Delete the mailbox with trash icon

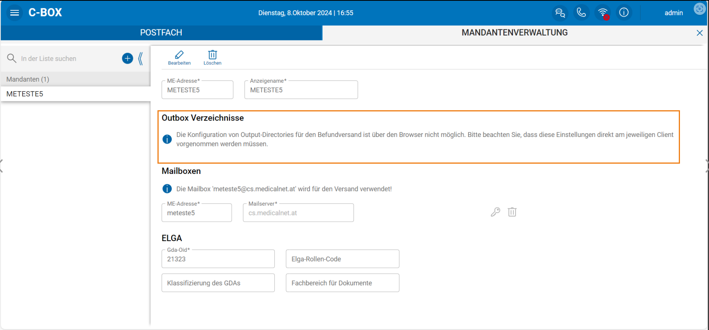512,212
